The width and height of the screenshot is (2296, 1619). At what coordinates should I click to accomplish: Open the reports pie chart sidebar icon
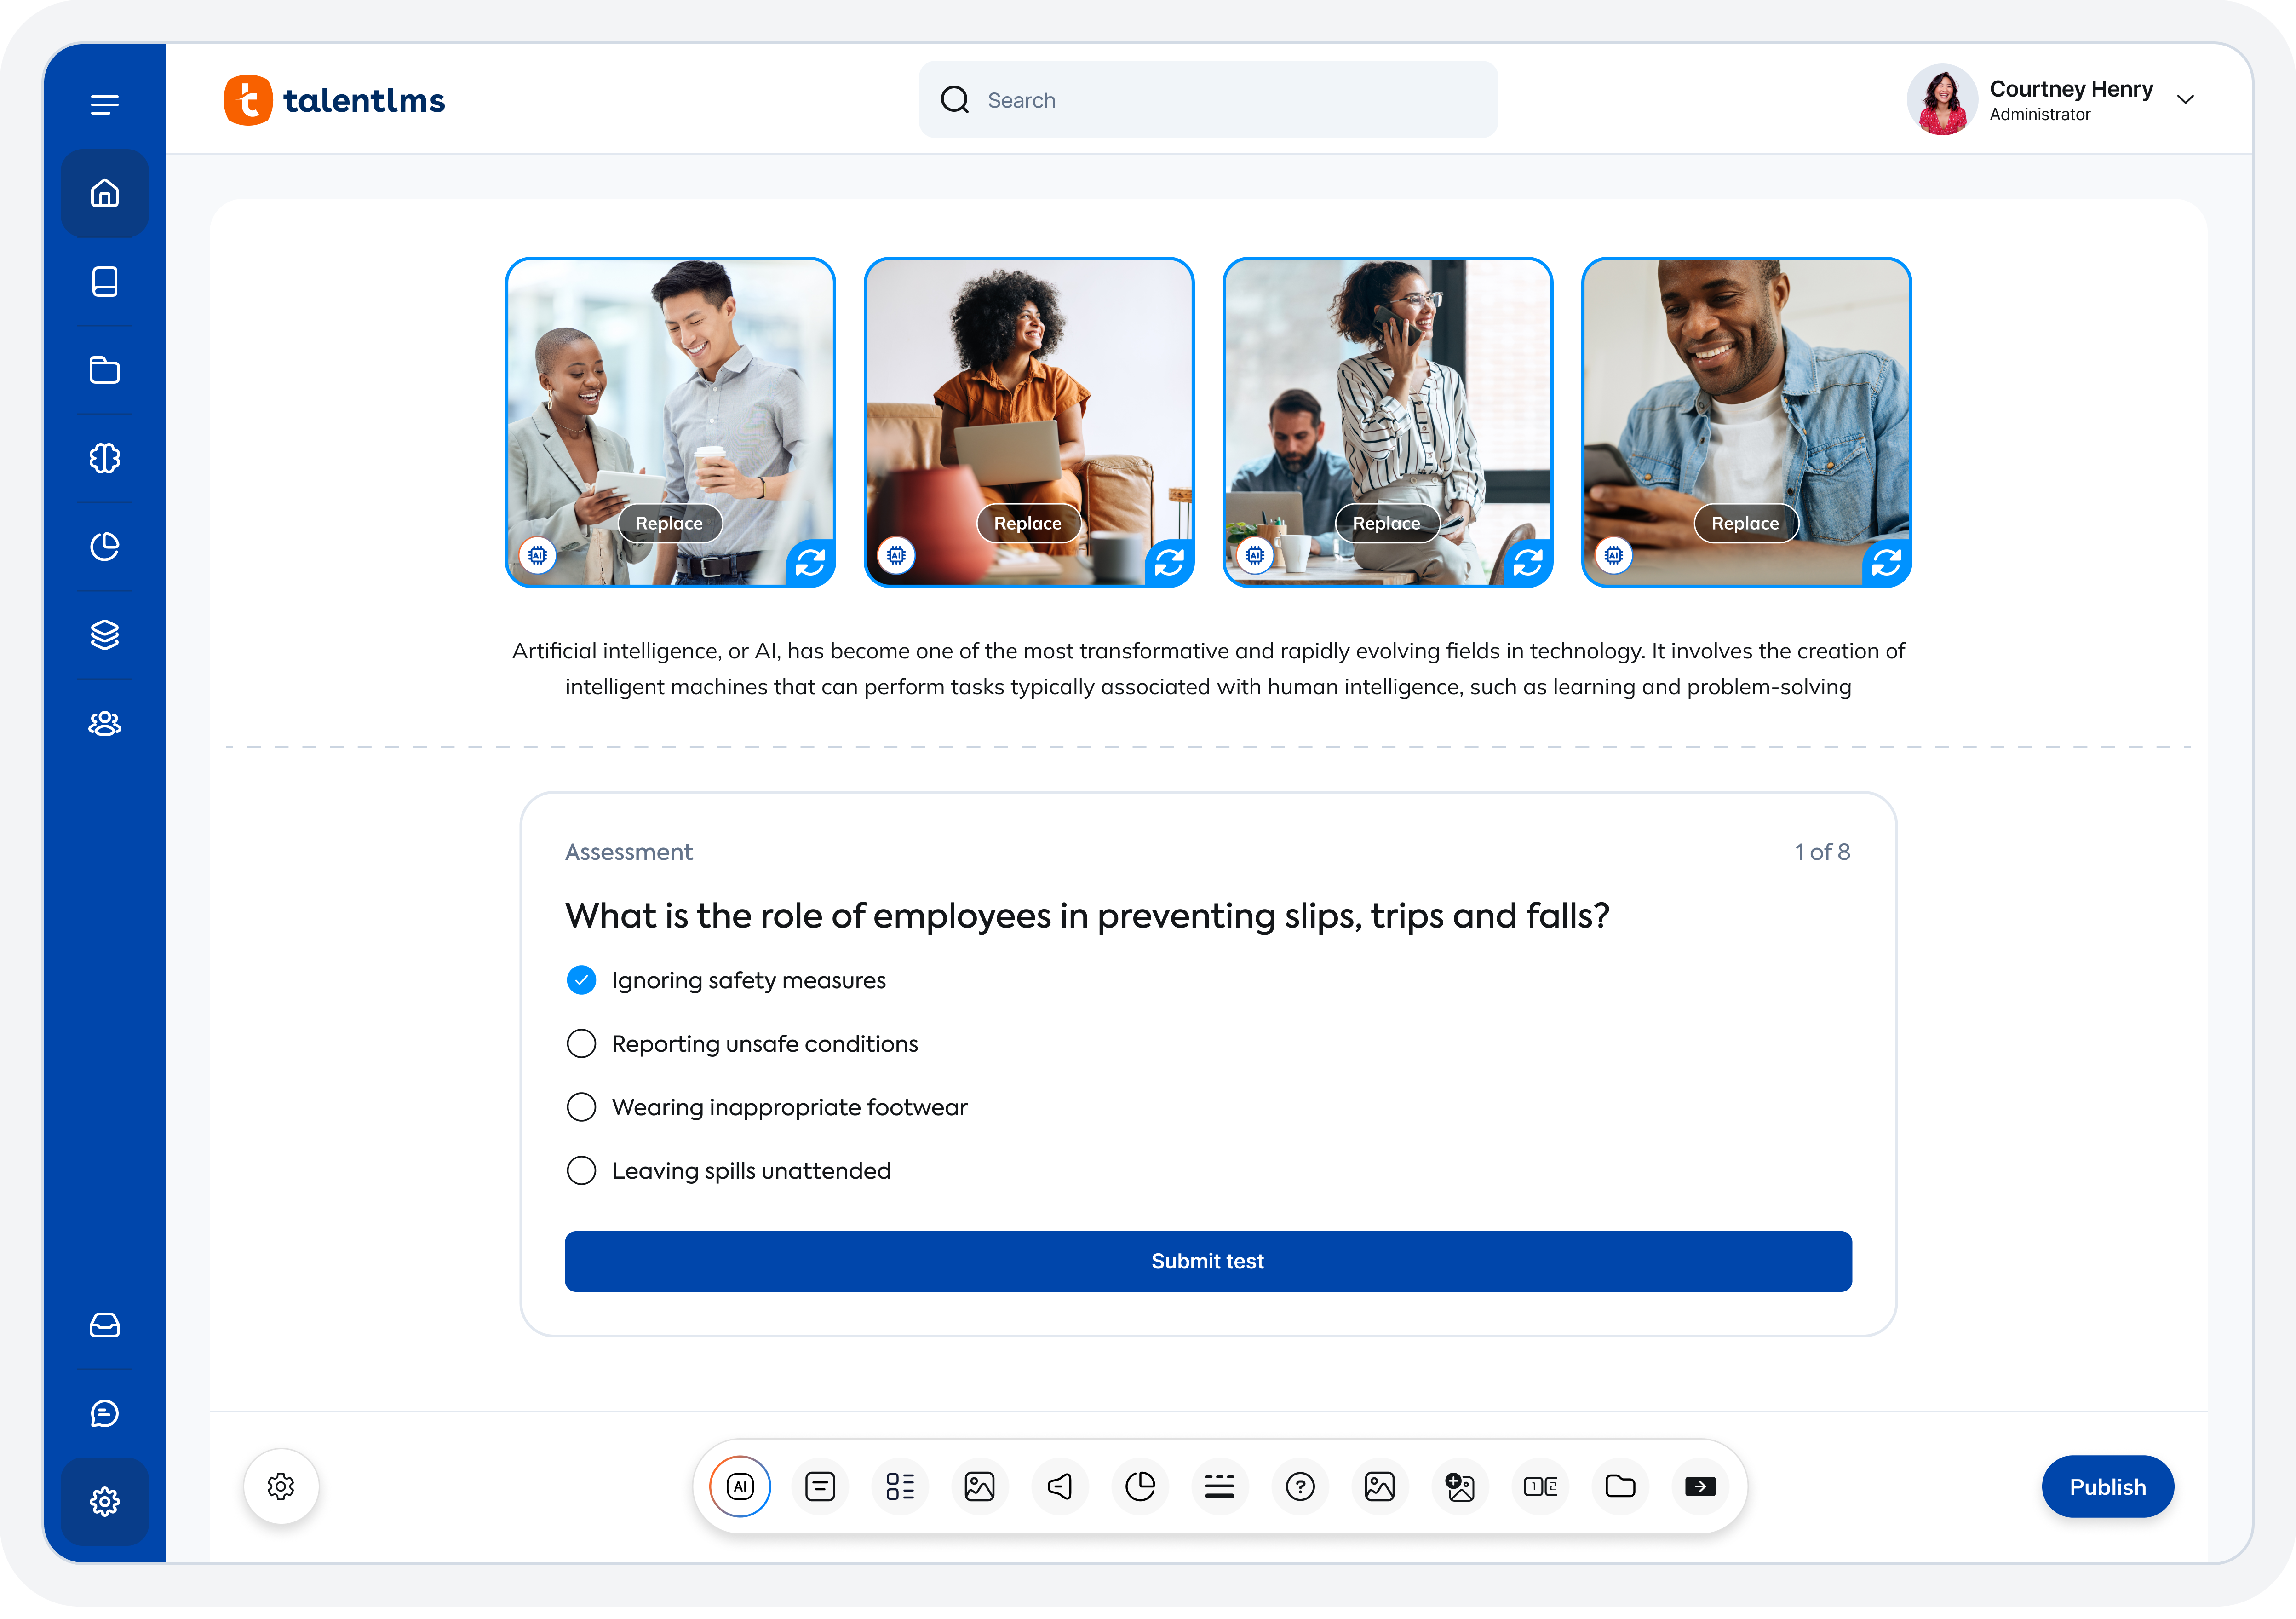105,546
